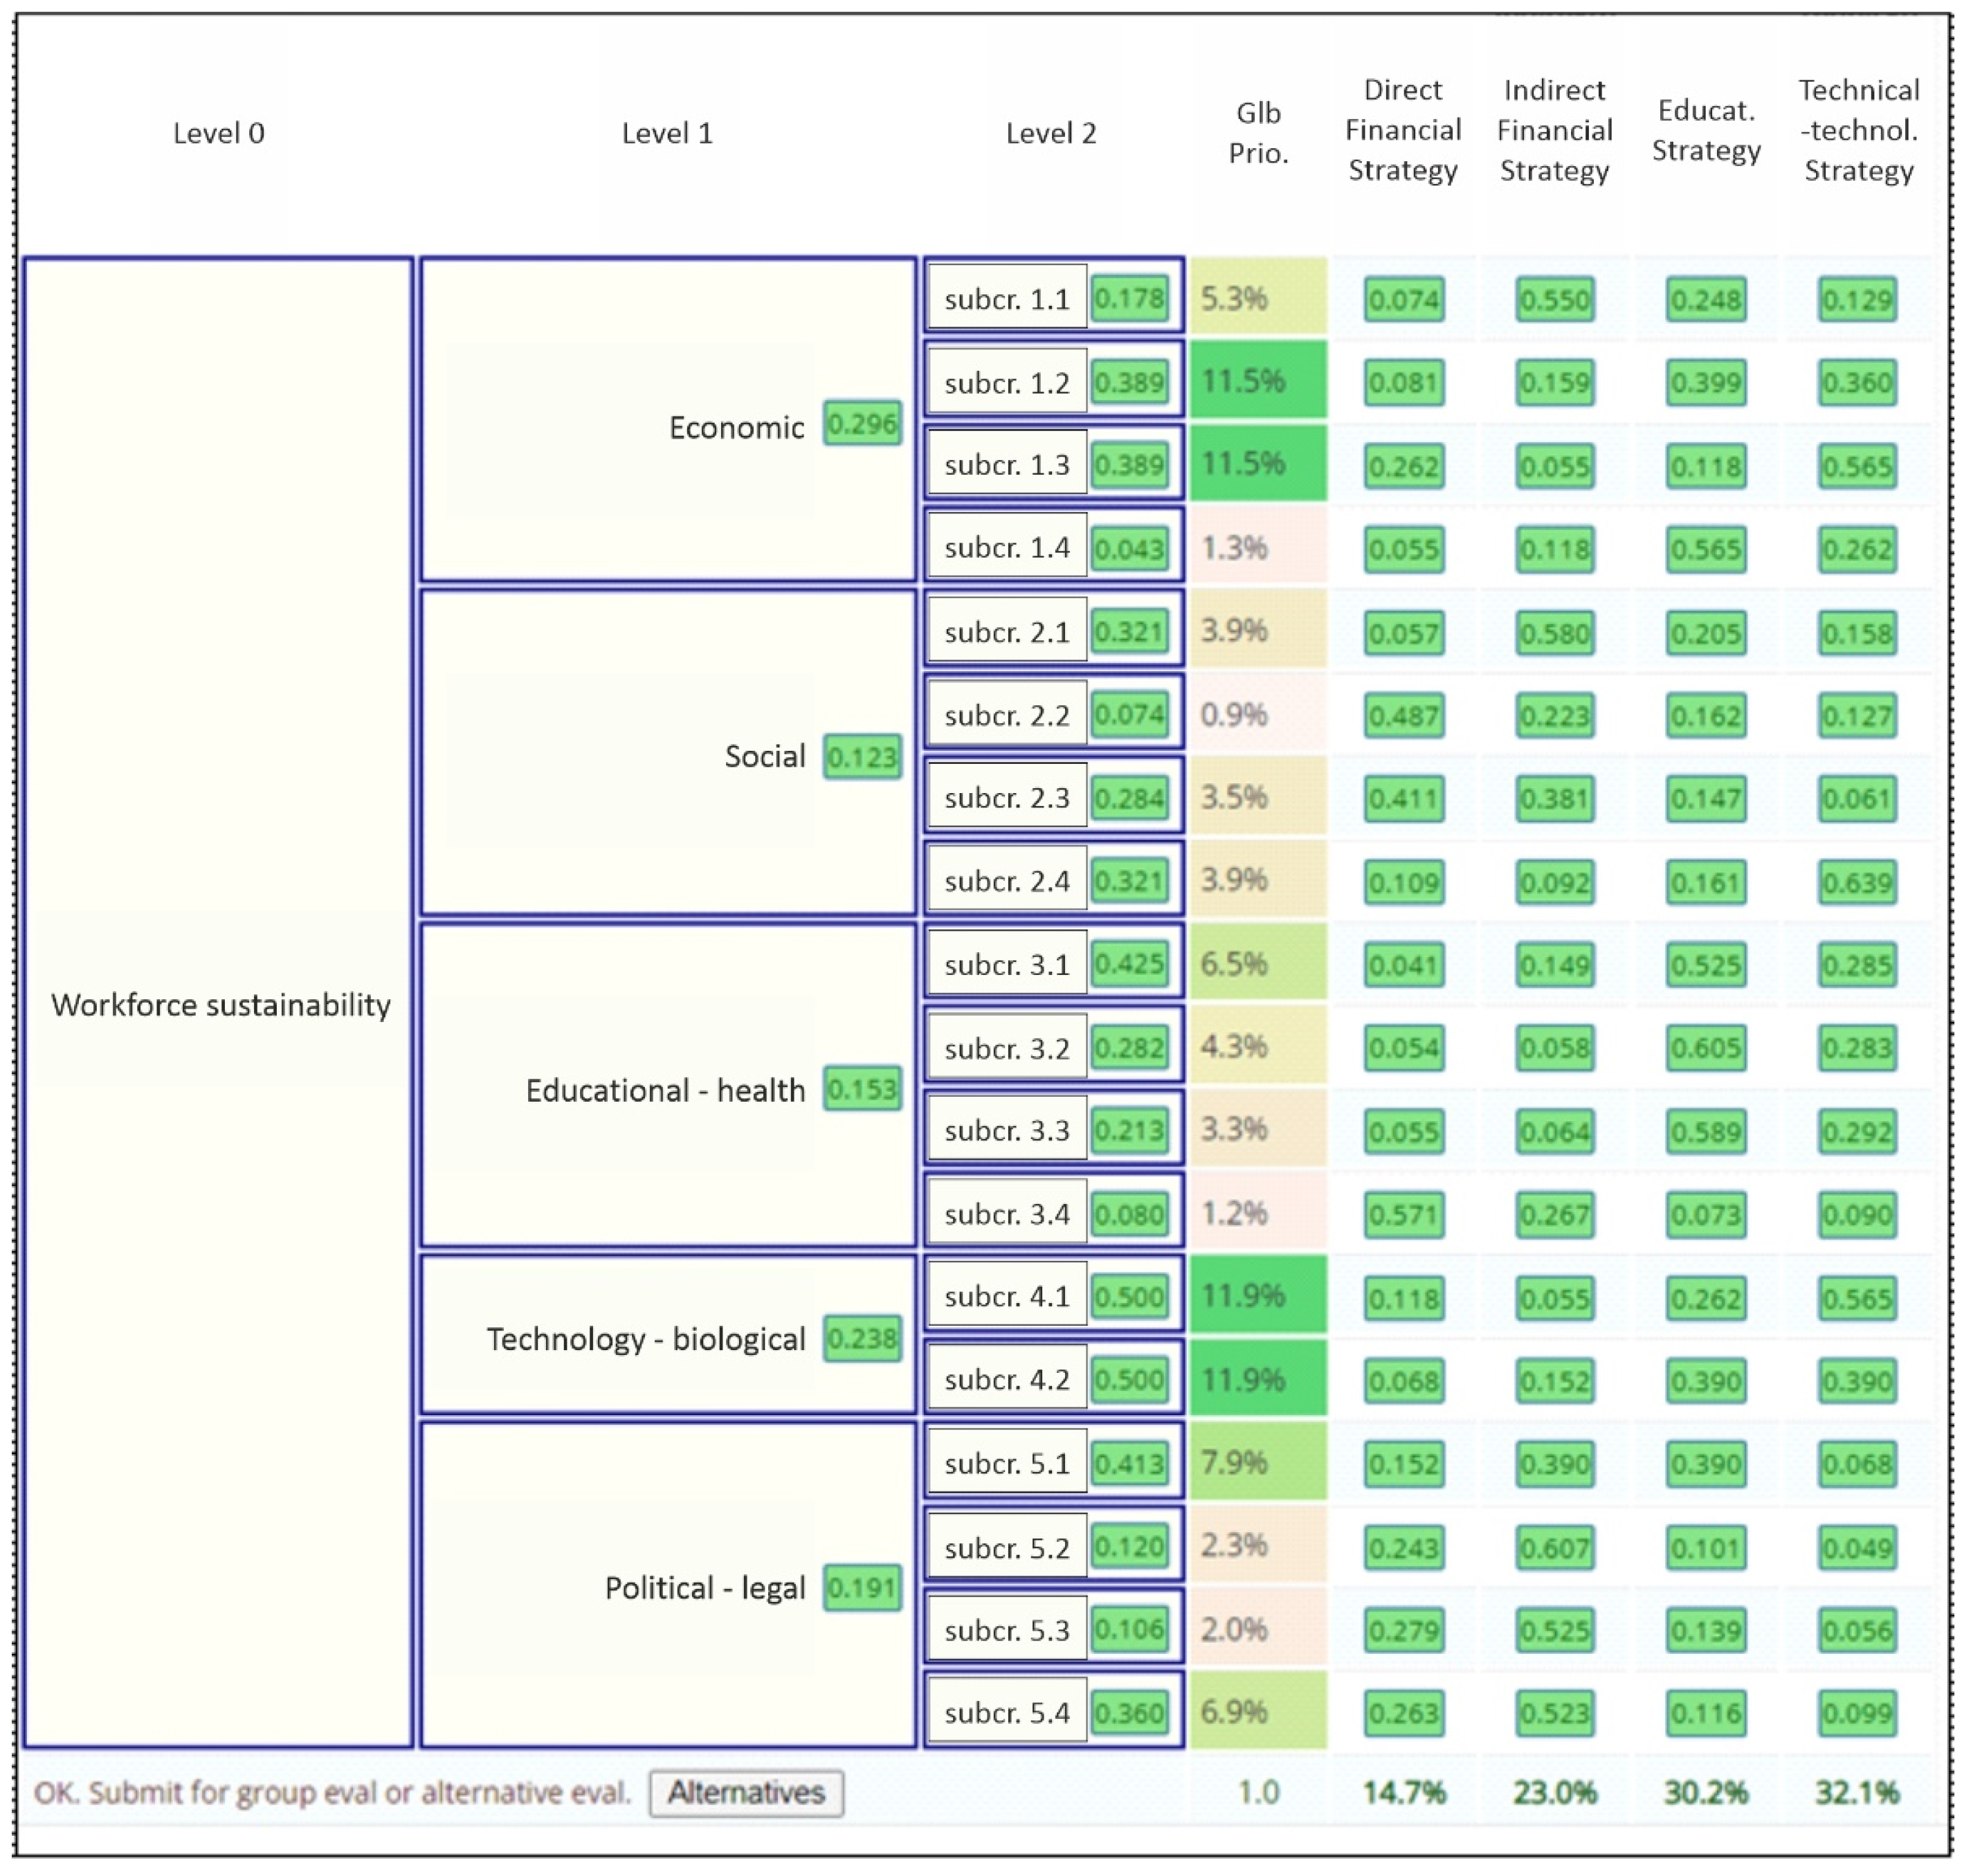Image resolution: width=1971 pixels, height=1876 pixels.
Task: Click Technical value 0.639 for subcr. 2.4
Action: point(1857,882)
